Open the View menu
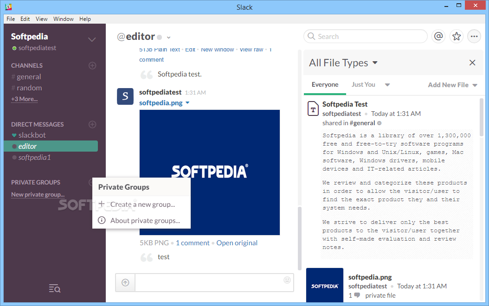The width and height of the screenshot is (489, 306). tap(41, 19)
